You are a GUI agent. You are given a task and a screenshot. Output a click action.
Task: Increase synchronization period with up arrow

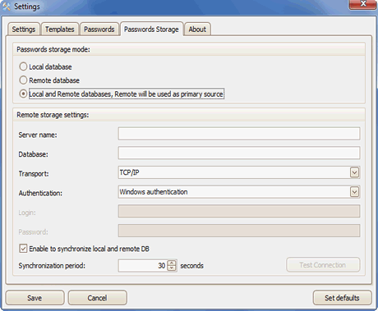pos(172,263)
